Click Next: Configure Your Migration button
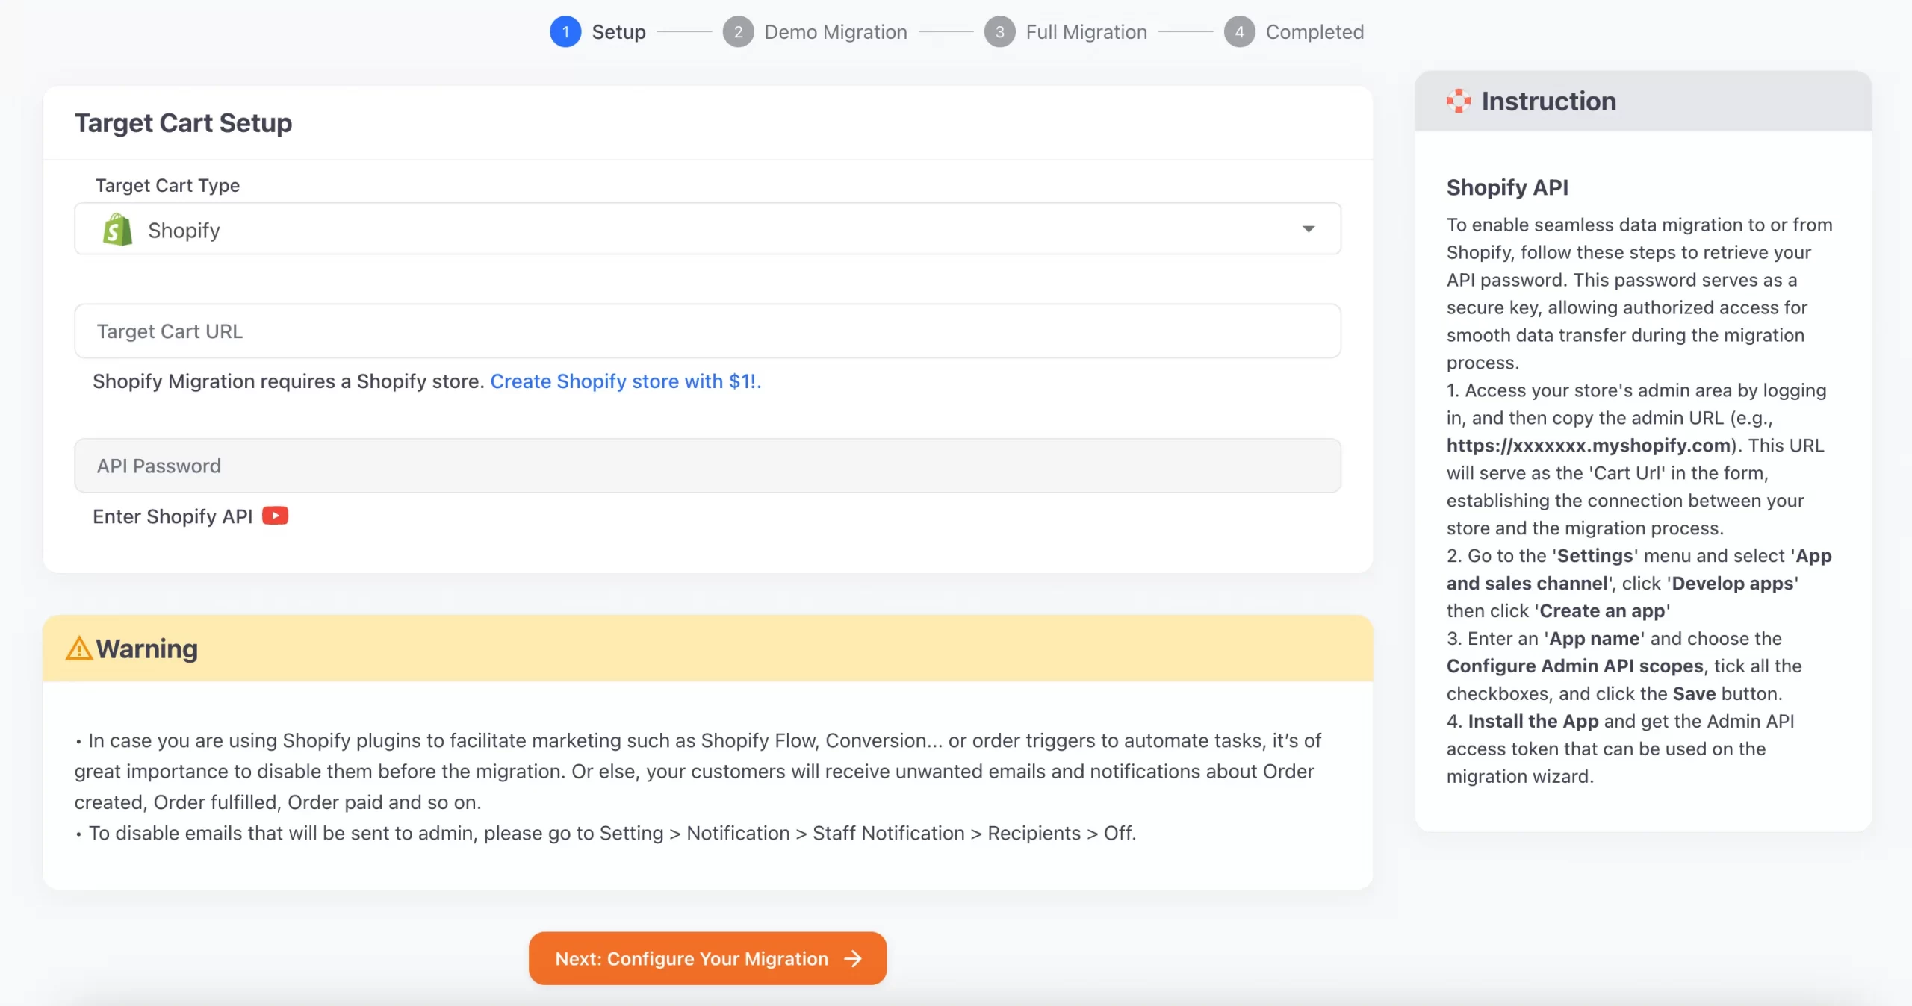Screen dimensions: 1912x1006 707,958
